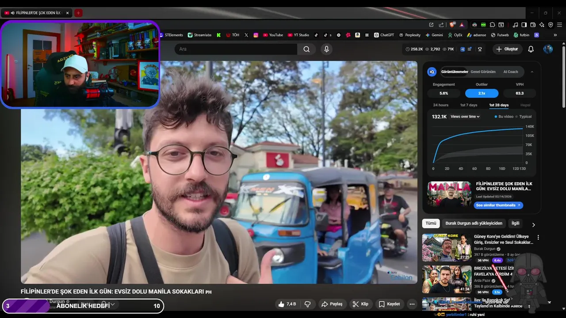566x318 pixels.
Task: Open the Kick bookmark icon
Action: [218, 35]
